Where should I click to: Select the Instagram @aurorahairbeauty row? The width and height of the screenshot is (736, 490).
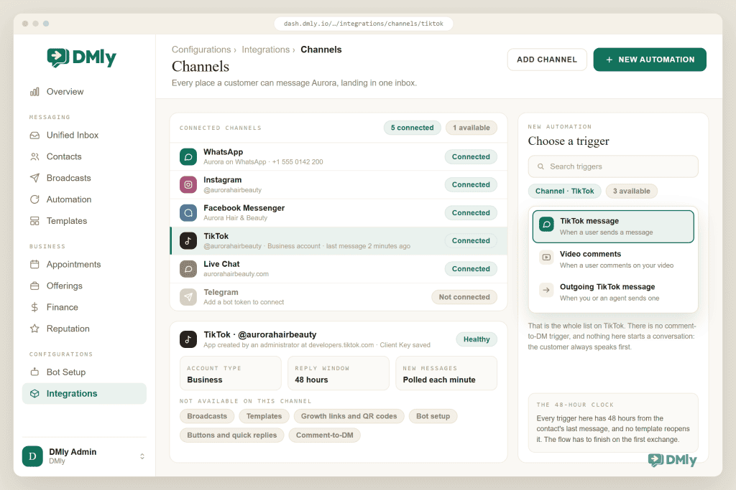pyautogui.click(x=339, y=185)
